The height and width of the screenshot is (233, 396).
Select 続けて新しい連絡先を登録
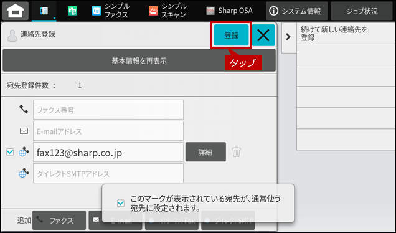346,34
